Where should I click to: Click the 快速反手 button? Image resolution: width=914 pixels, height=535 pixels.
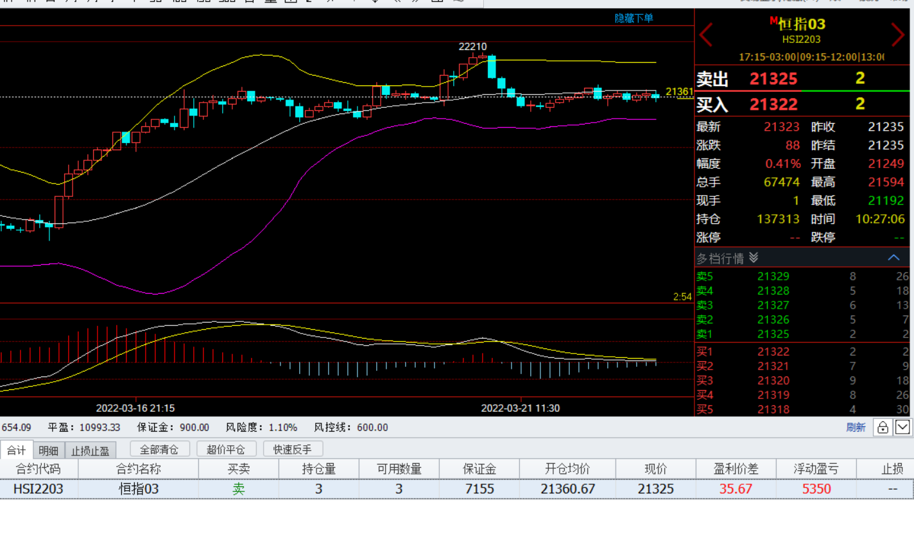(x=293, y=449)
